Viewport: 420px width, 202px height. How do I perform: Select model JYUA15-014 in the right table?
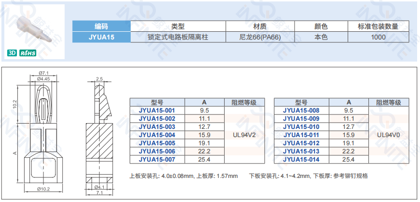coord(301,159)
